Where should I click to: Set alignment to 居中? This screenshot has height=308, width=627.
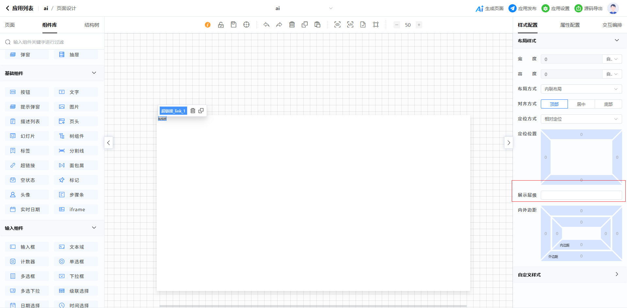click(581, 104)
